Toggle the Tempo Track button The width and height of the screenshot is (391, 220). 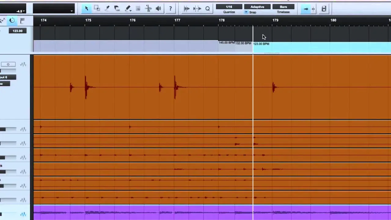(12, 20)
